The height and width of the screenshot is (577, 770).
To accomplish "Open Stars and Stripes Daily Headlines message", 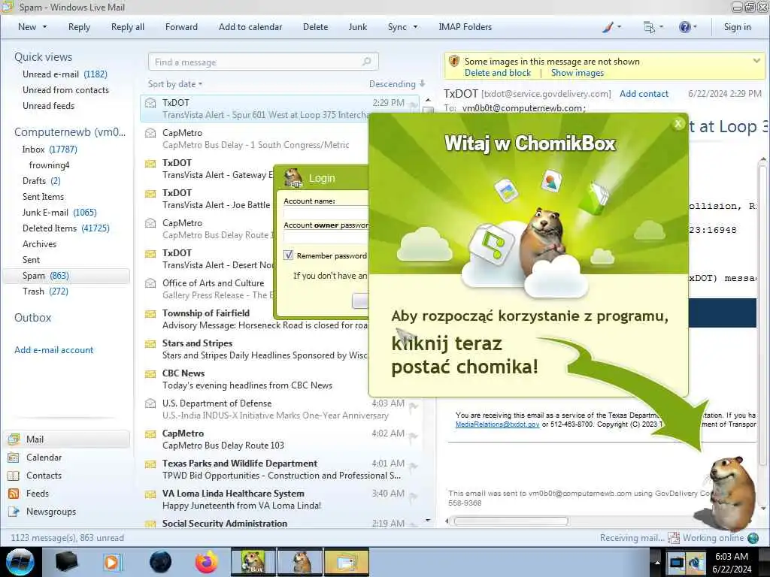I will click(x=256, y=349).
